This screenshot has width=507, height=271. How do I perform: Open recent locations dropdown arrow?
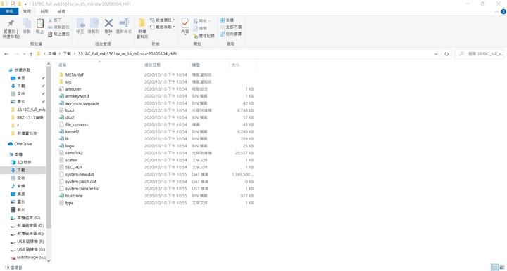click(x=24, y=54)
